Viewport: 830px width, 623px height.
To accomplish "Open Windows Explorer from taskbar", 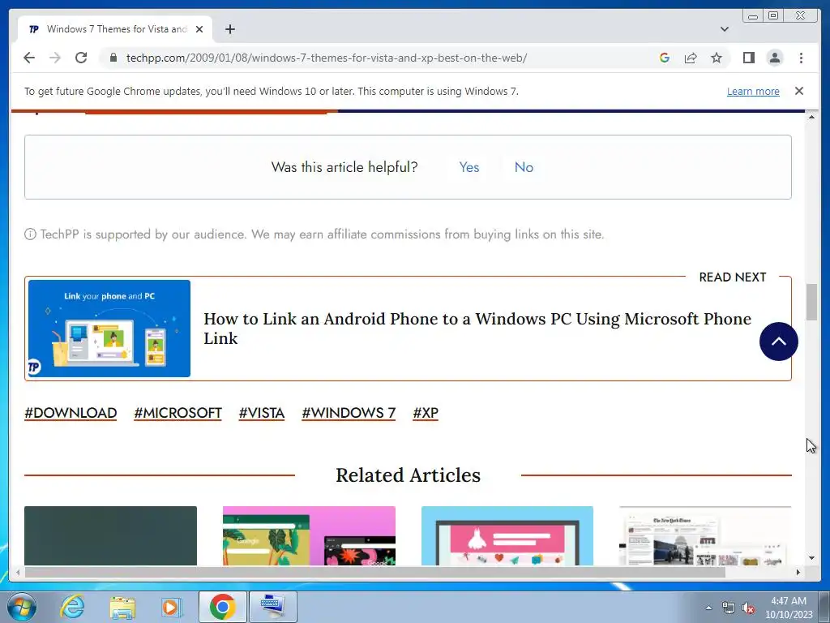I will [122, 607].
